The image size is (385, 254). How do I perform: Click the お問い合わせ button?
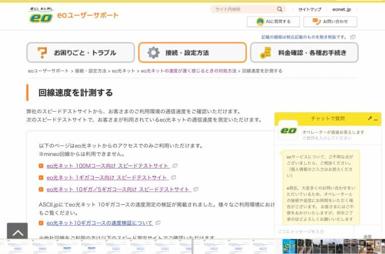330,22
